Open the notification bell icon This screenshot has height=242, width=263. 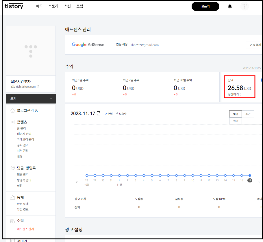(230, 6)
